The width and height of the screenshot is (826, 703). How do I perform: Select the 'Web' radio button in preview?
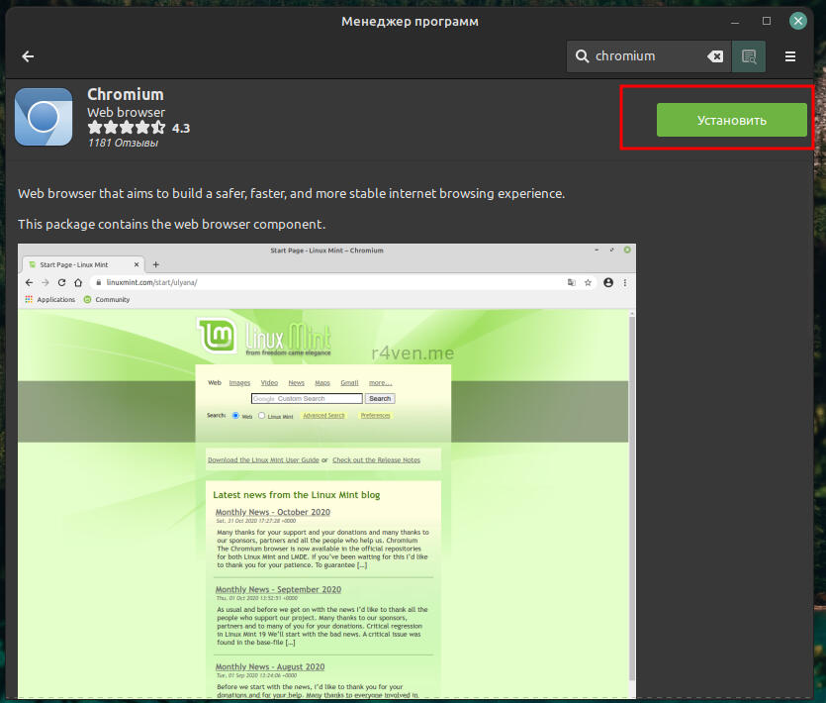tap(235, 416)
